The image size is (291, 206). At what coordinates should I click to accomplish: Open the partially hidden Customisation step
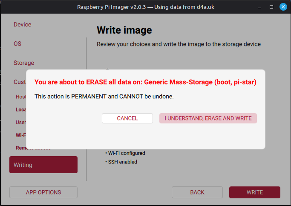coord(19,82)
